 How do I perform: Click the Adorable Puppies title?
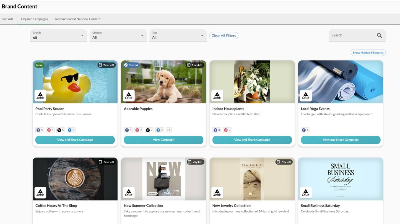138,109
